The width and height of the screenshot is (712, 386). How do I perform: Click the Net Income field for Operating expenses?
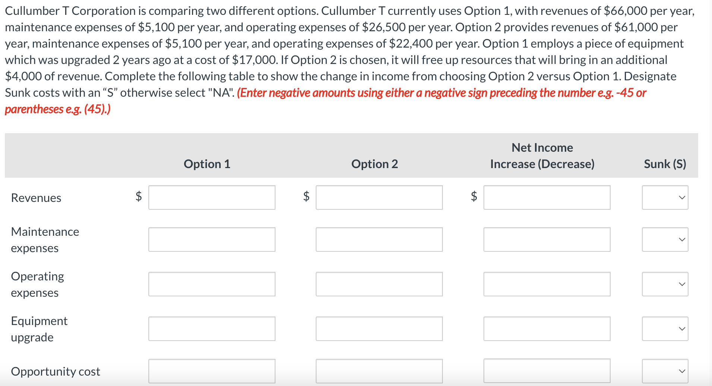point(546,284)
